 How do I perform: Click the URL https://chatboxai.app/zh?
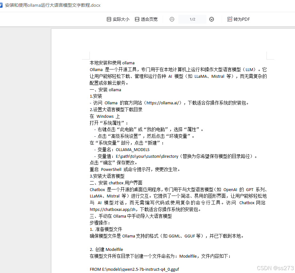[113, 210]
